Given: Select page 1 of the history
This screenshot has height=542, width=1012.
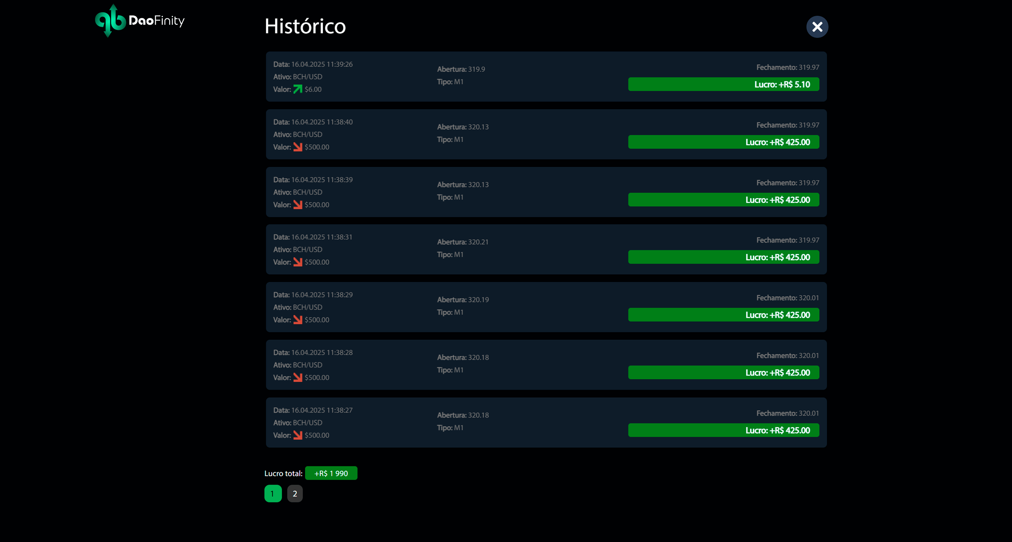Looking at the screenshot, I should [273, 494].
